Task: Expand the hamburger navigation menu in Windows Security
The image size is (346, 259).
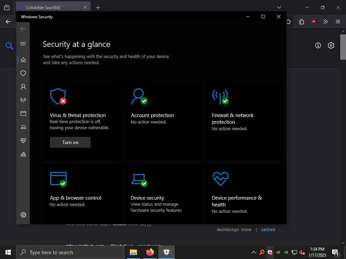Action: [23, 44]
